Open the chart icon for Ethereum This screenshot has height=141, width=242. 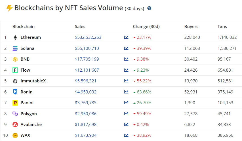(x=126, y=37)
